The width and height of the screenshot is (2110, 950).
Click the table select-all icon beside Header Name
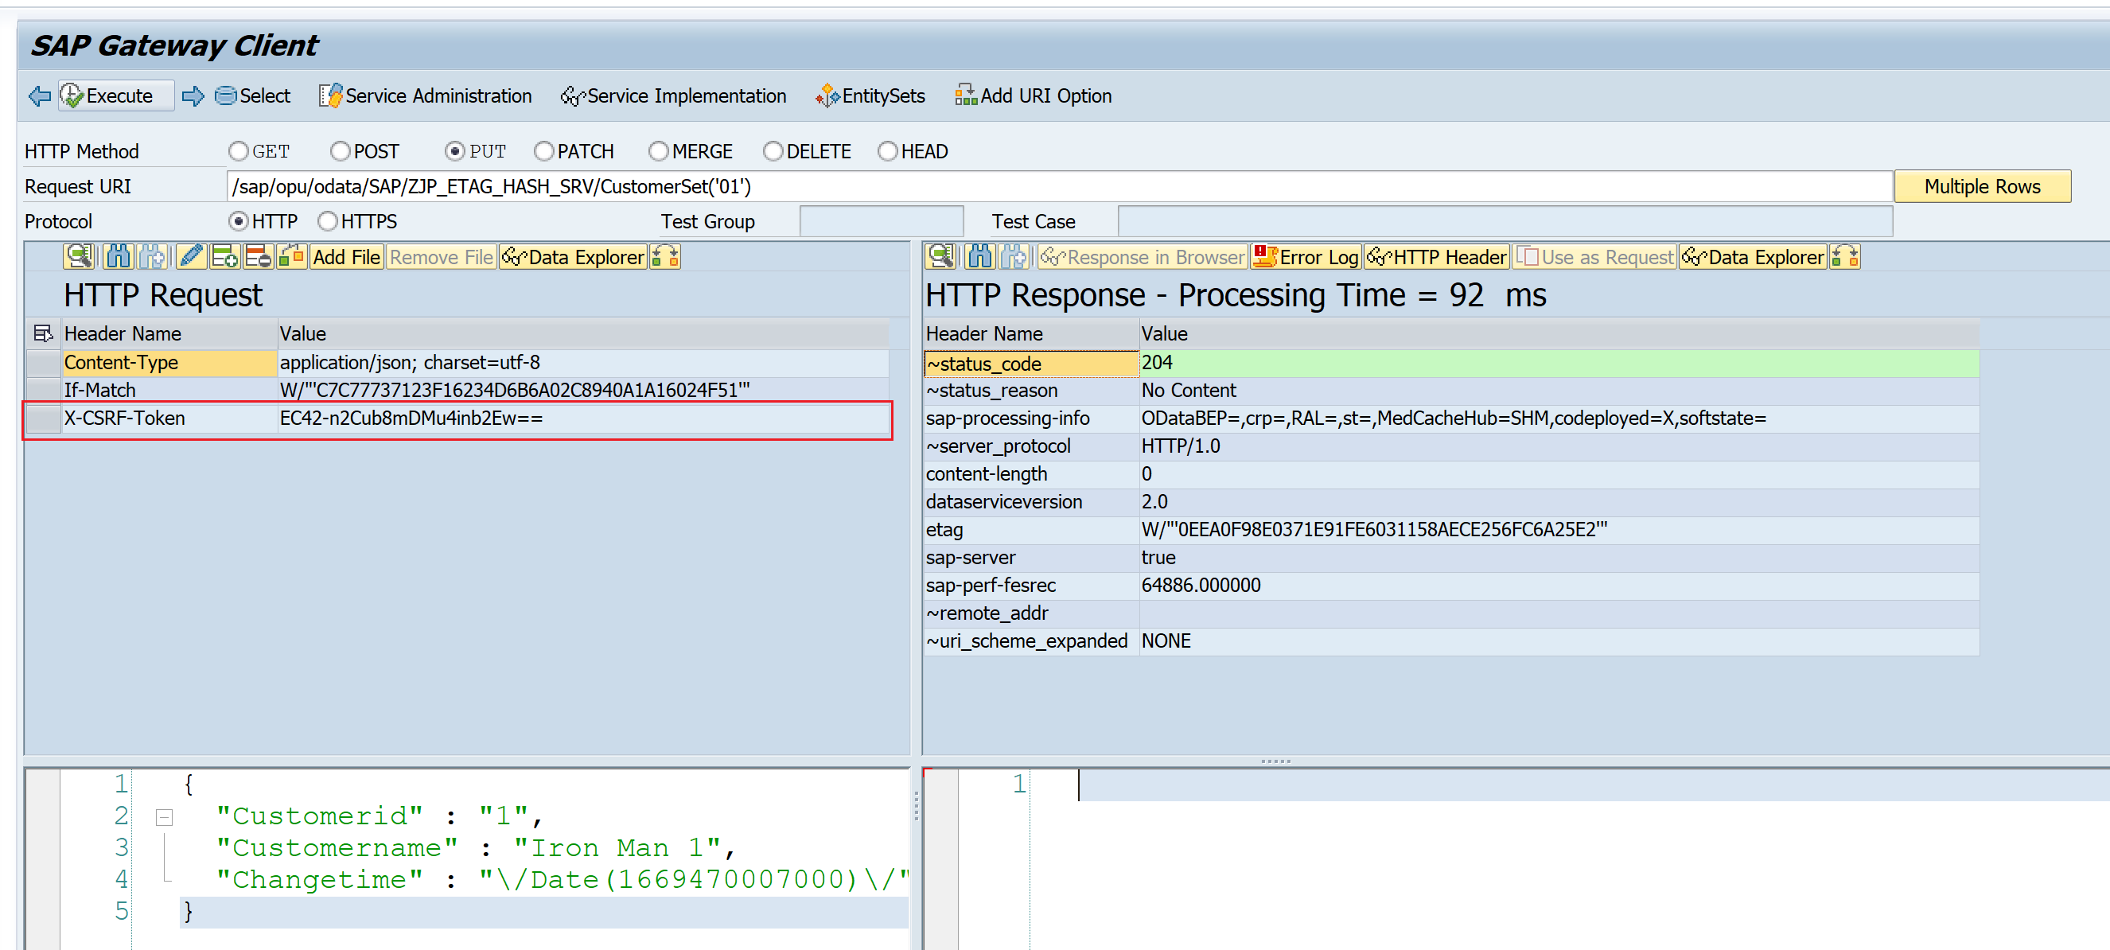[43, 333]
